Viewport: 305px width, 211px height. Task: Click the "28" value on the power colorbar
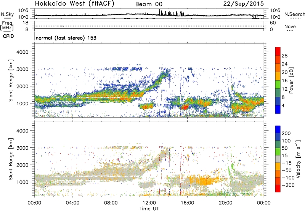click(x=284, y=56)
